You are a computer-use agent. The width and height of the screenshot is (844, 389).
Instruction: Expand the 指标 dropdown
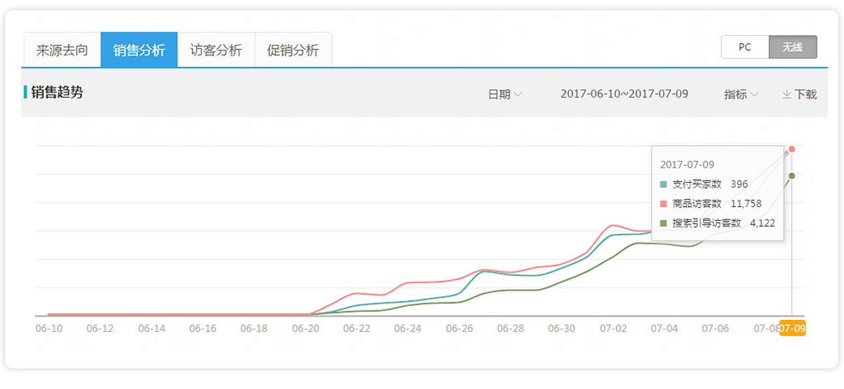(x=741, y=94)
